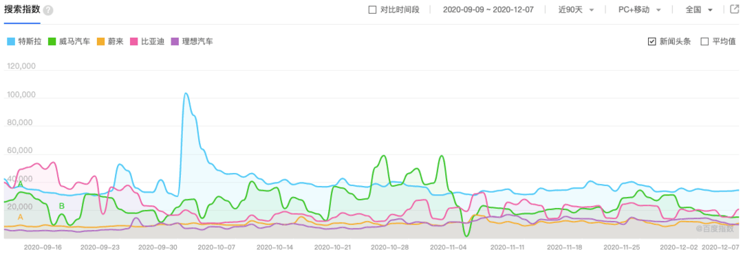Open the PC+移动 device dropdown
Viewport: 743px width, 256px height.
640,10
